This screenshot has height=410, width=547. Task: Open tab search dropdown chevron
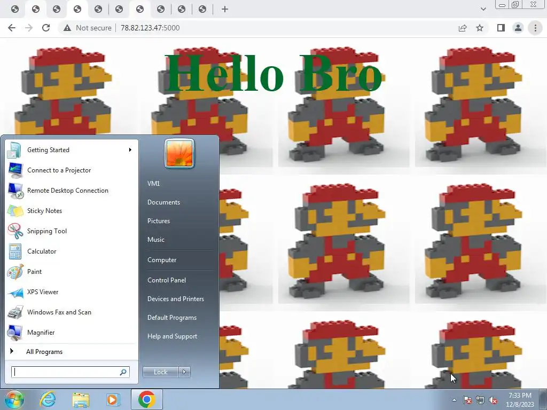coord(483,9)
